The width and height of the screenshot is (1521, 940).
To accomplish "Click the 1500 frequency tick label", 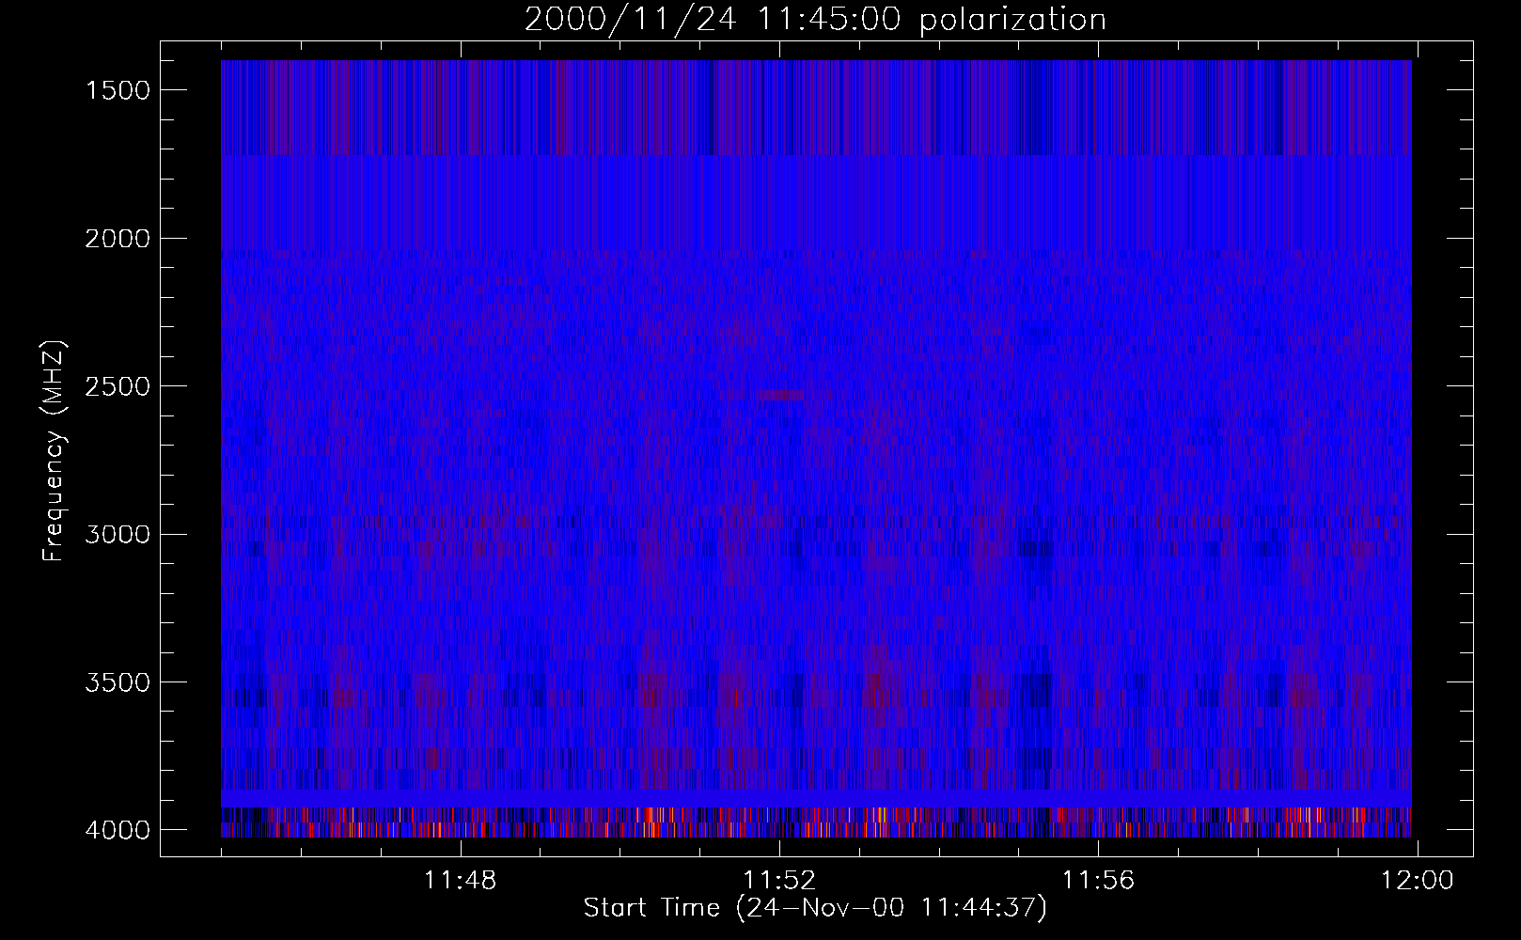I will (x=118, y=90).
